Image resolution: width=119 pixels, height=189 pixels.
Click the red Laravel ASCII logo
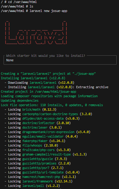[36, 33]
